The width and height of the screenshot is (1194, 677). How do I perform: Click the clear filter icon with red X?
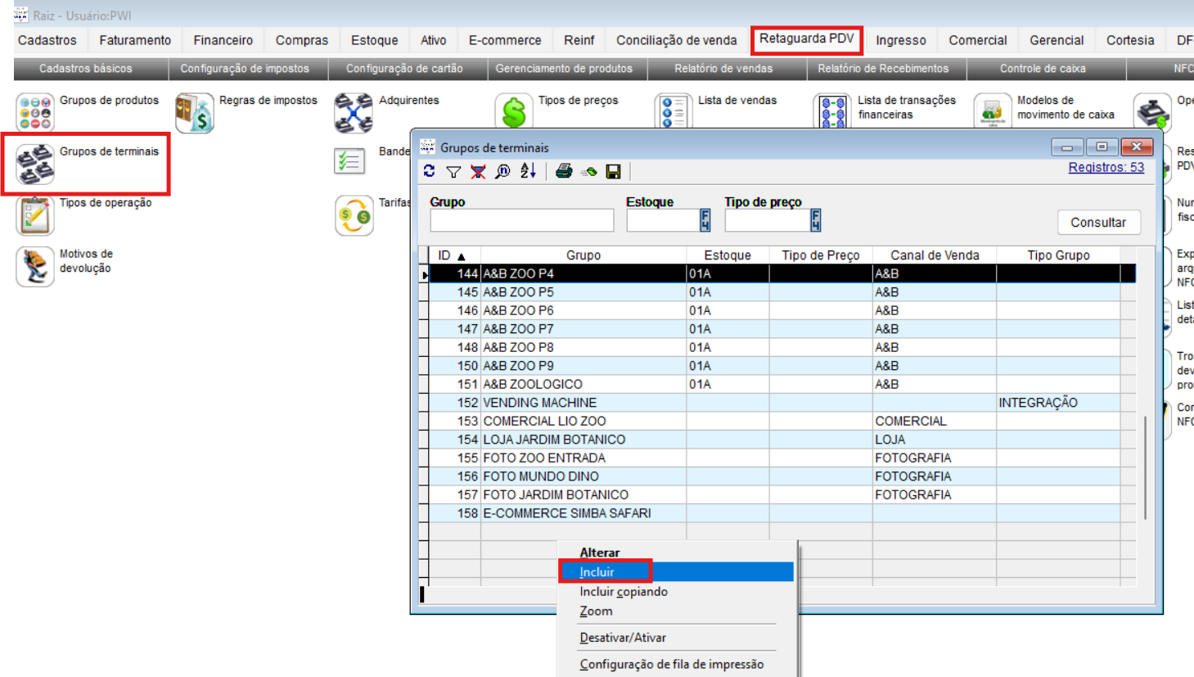(x=478, y=171)
